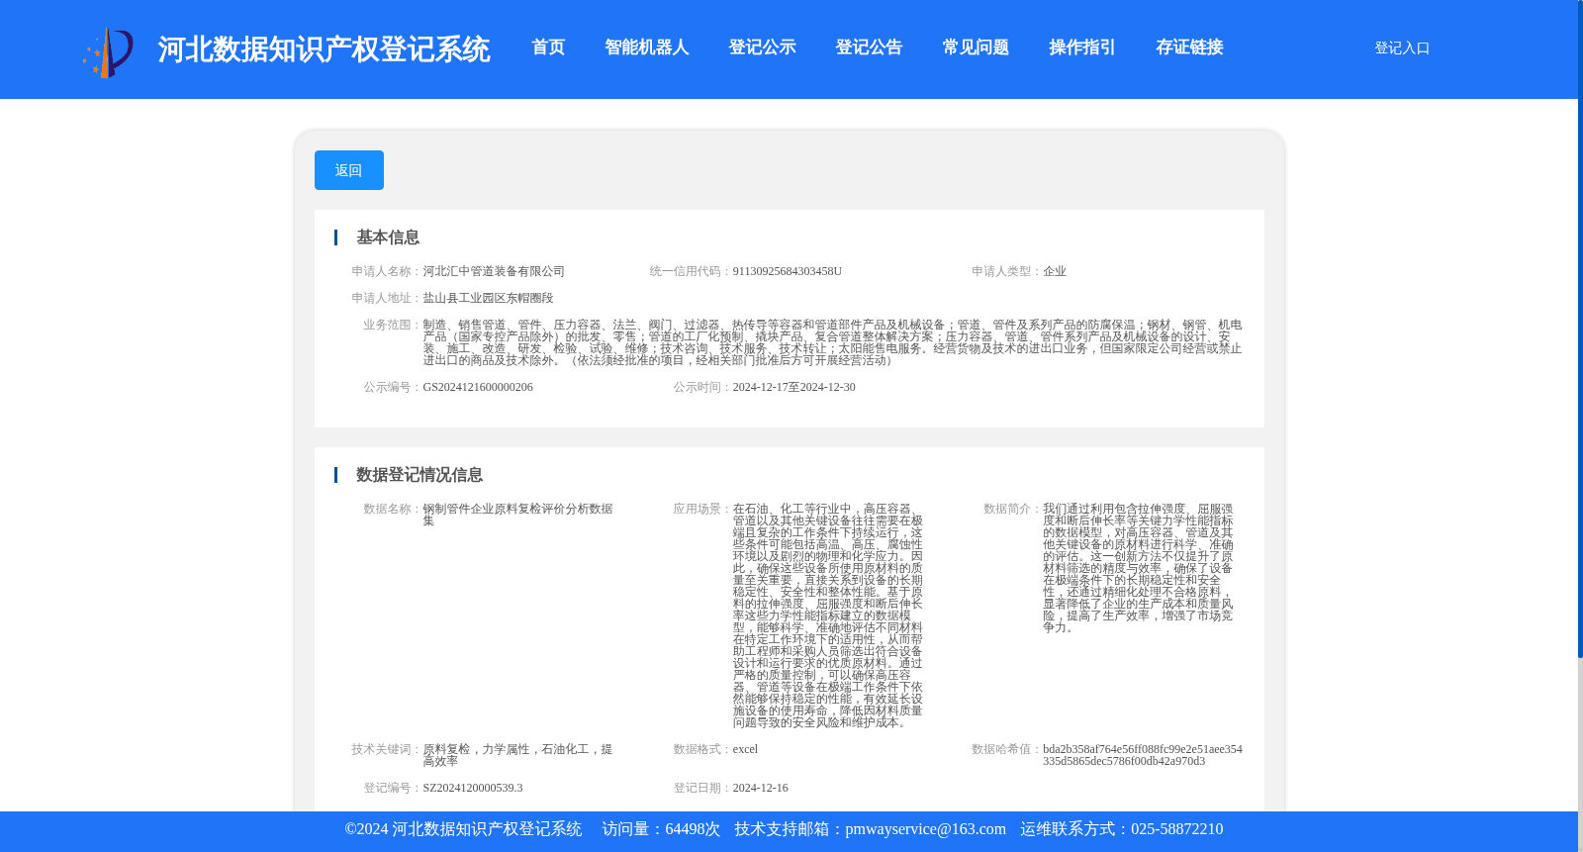Select the data hash value starting bda2b358

click(x=1143, y=755)
